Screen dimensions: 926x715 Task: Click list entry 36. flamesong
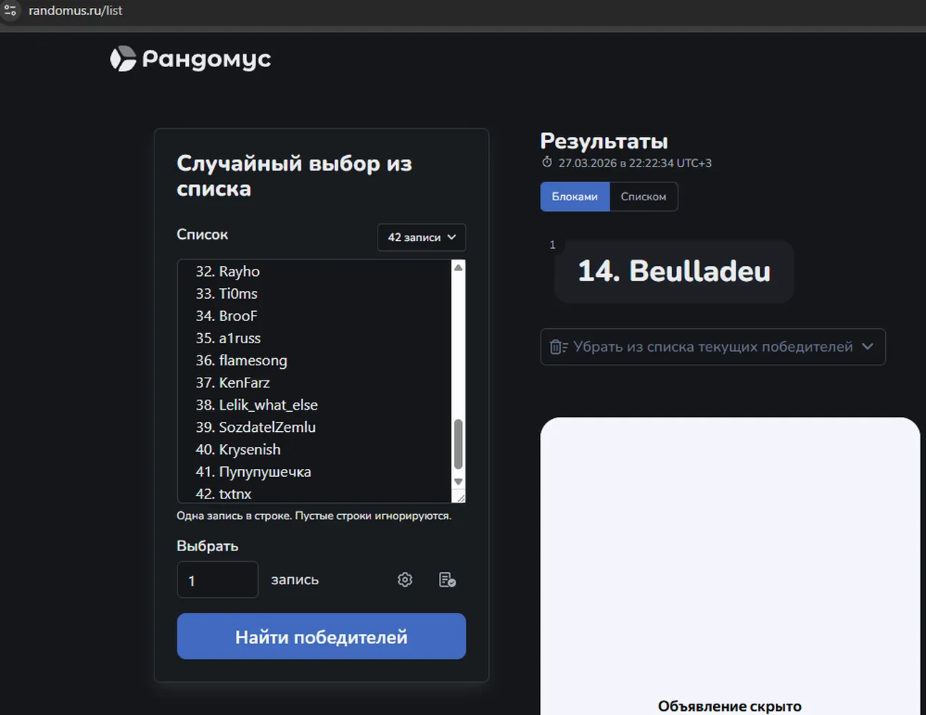click(x=242, y=360)
